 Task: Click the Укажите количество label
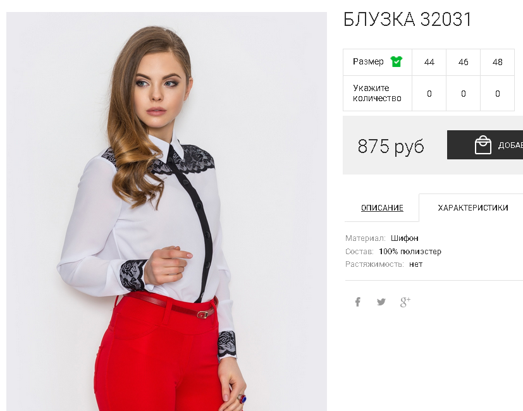pos(377,93)
